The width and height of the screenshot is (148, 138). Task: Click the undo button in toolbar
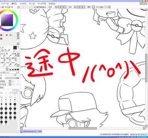pyautogui.click(x=22, y=7)
